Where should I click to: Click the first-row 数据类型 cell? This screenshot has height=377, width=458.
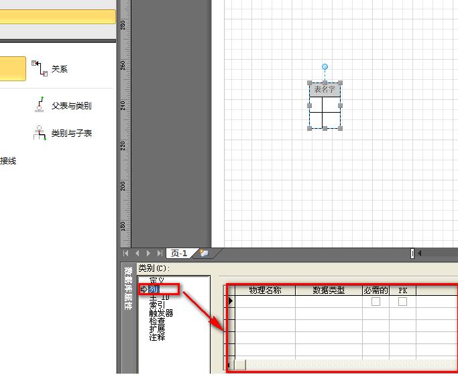coord(329,301)
